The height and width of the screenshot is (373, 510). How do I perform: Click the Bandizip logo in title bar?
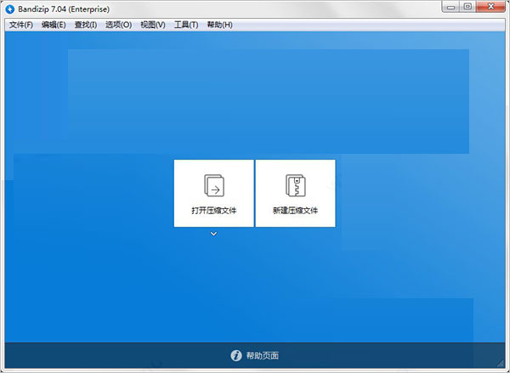coord(10,9)
